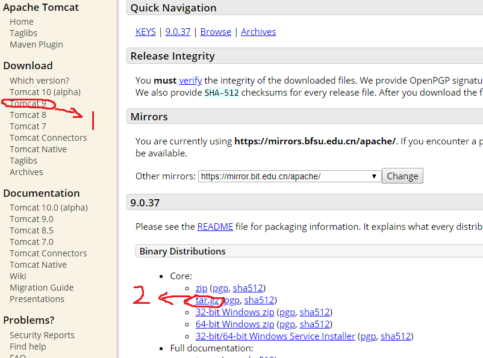Click Browse in Quick Navigation
Screen dimensions: 483x358
[216, 32]
